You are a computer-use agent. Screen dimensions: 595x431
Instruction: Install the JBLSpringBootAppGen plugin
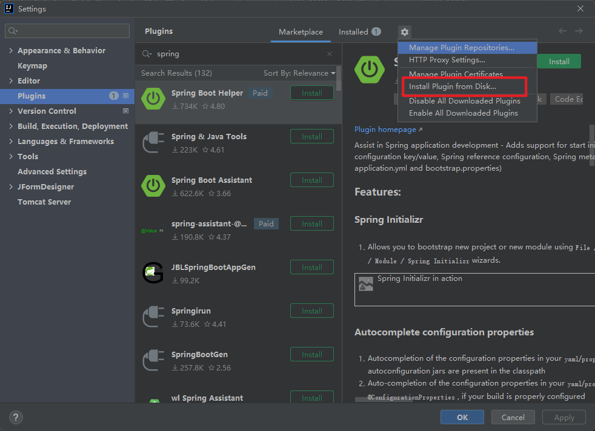click(x=312, y=267)
